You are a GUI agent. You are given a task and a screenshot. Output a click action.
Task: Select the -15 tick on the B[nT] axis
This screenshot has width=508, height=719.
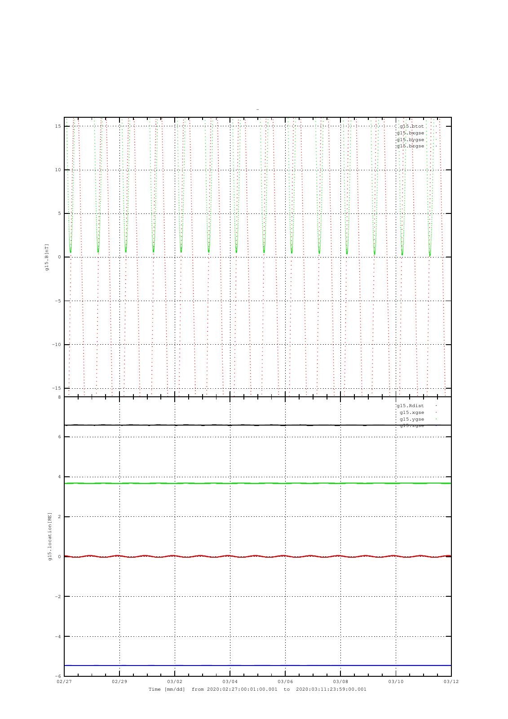click(56, 388)
